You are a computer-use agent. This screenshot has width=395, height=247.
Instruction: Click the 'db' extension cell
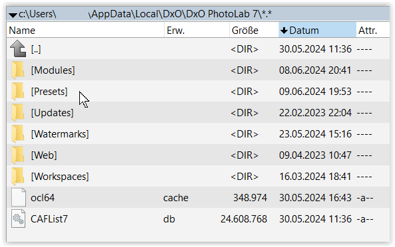(169, 219)
